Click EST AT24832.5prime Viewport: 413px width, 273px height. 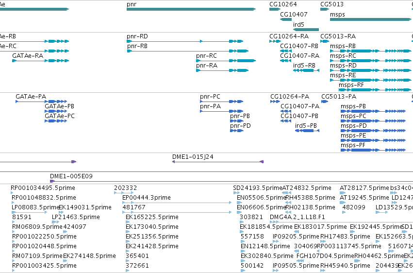pyautogui.click(x=286, y=193)
